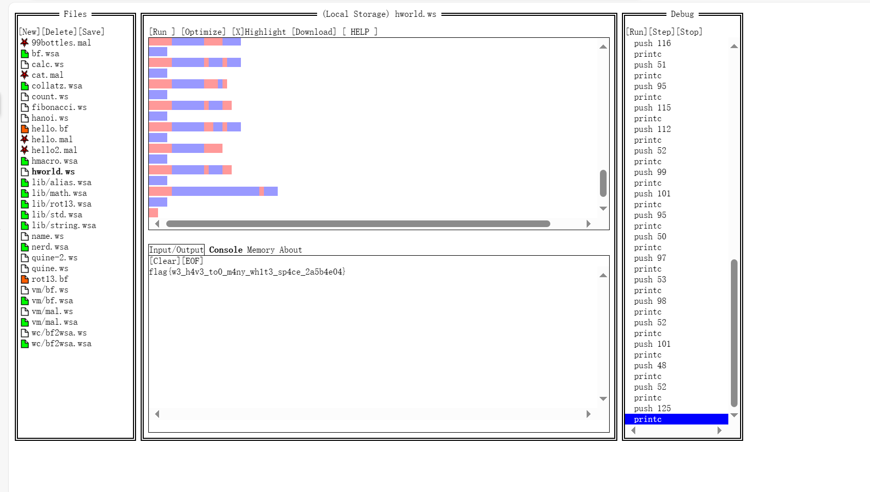
Task: Open the vm/mal.wsa file
Action: point(54,322)
